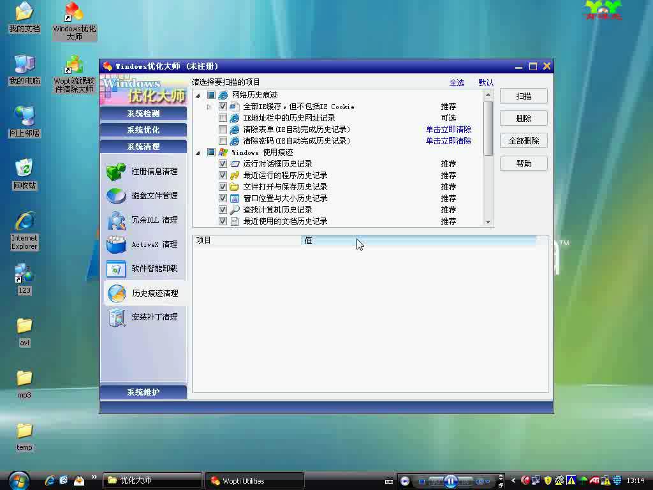
Task: Select 历史痕迹清理 history cleanup icon
Action: (117, 293)
